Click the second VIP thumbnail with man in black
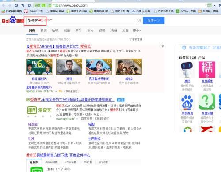 69,67
